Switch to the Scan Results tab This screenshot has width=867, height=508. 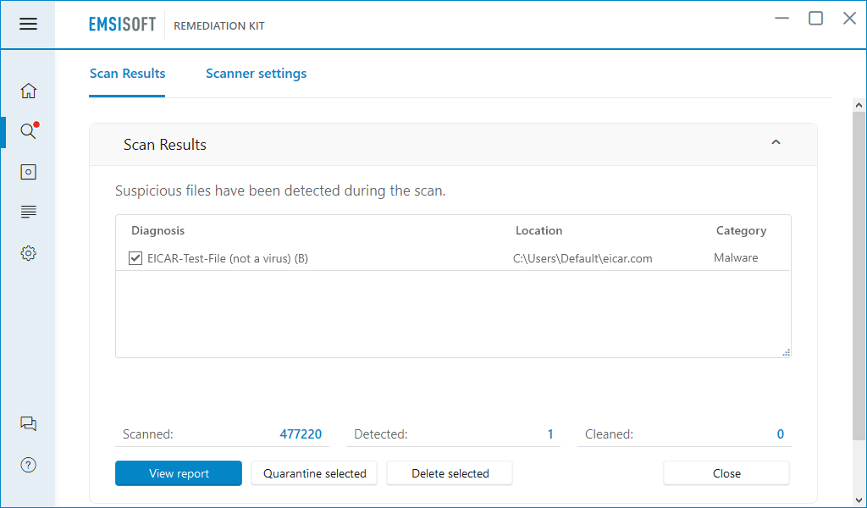point(127,74)
